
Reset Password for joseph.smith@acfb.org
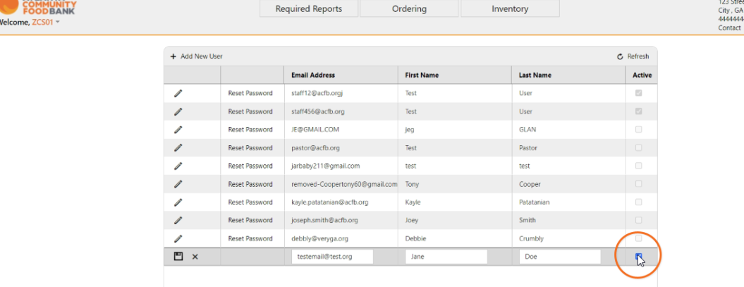(x=250, y=221)
